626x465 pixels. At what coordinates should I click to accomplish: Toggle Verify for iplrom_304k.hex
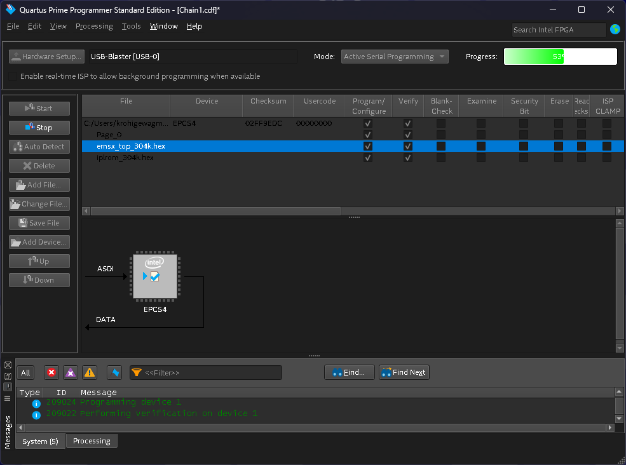[407, 158]
